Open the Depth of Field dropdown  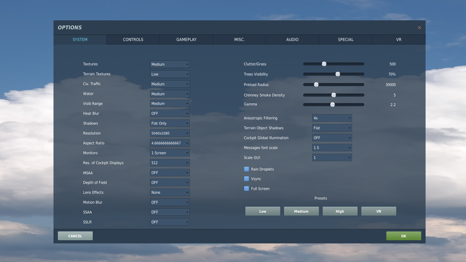(x=170, y=182)
